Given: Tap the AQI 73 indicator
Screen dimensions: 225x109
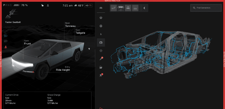Looking at the screenshot, I should (x=88, y=6).
